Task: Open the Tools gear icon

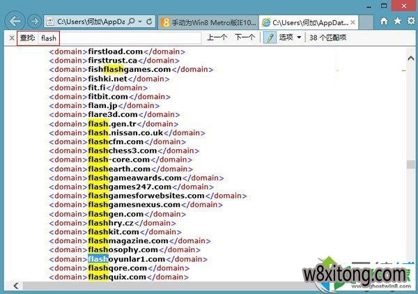Action: point(409,22)
